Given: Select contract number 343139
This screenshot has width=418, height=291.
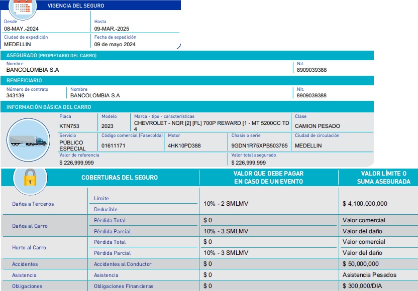Looking at the screenshot, I should [x=15, y=95].
